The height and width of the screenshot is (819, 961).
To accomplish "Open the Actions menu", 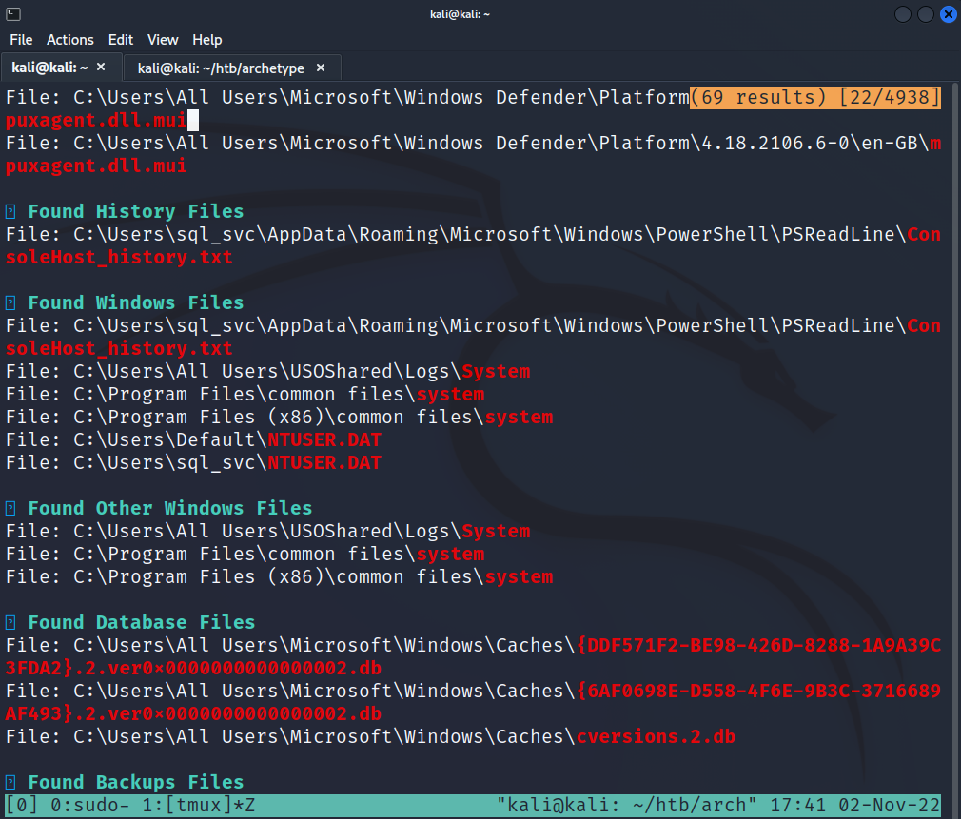I will tap(70, 40).
